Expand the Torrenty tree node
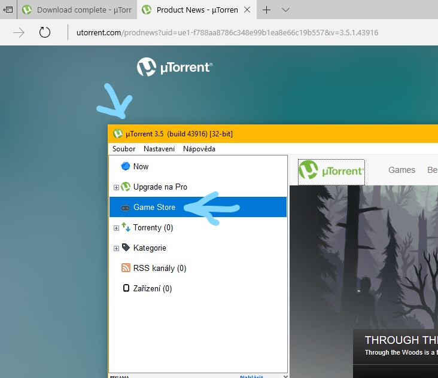Screen dimensions: 438x378 [x=116, y=228]
